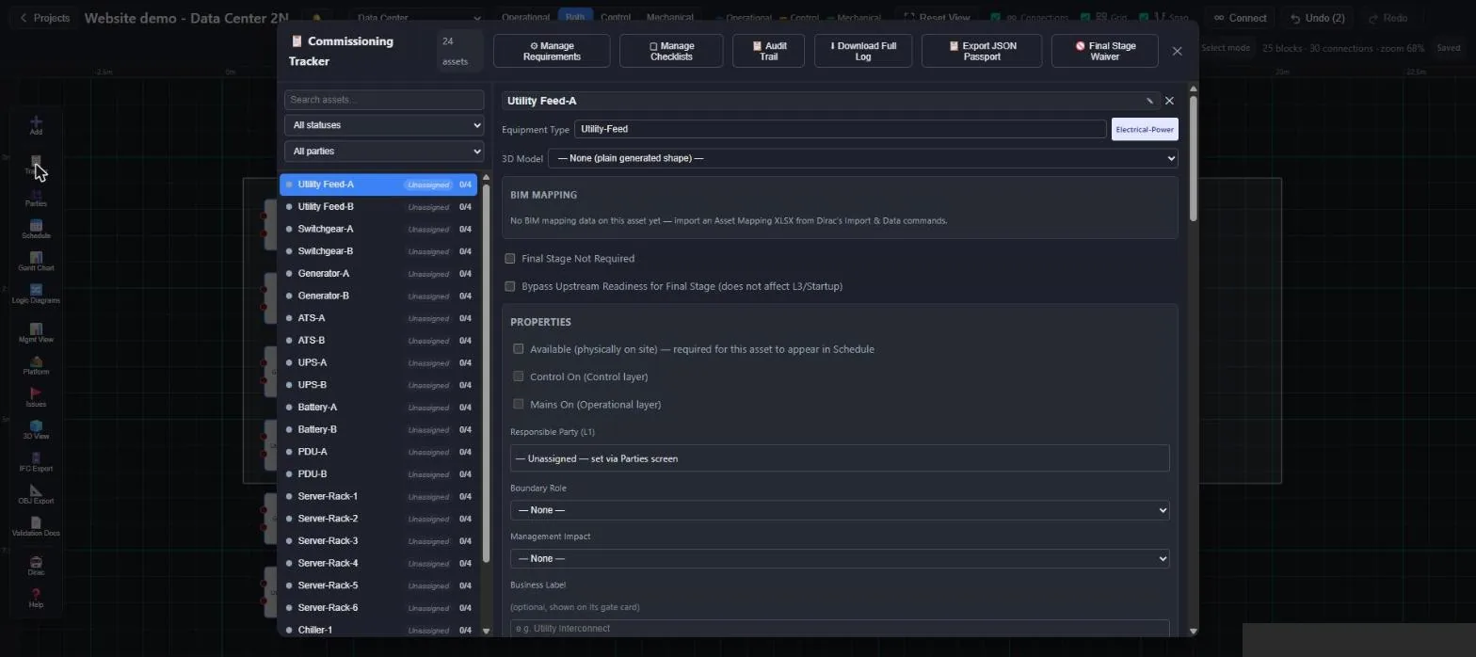Toggle the Grid checkbox in top bar
The width and height of the screenshot is (1476, 657).
[1085, 18]
